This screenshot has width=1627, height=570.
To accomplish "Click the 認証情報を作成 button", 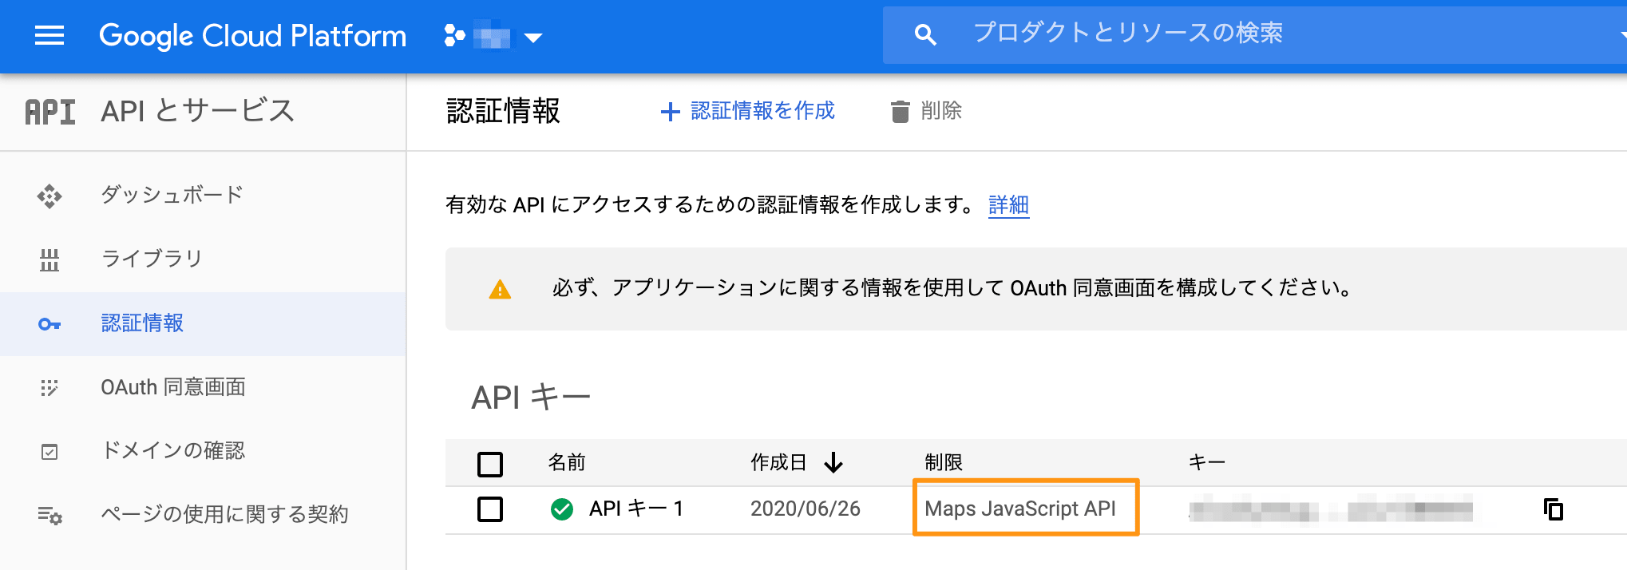I will (x=748, y=111).
